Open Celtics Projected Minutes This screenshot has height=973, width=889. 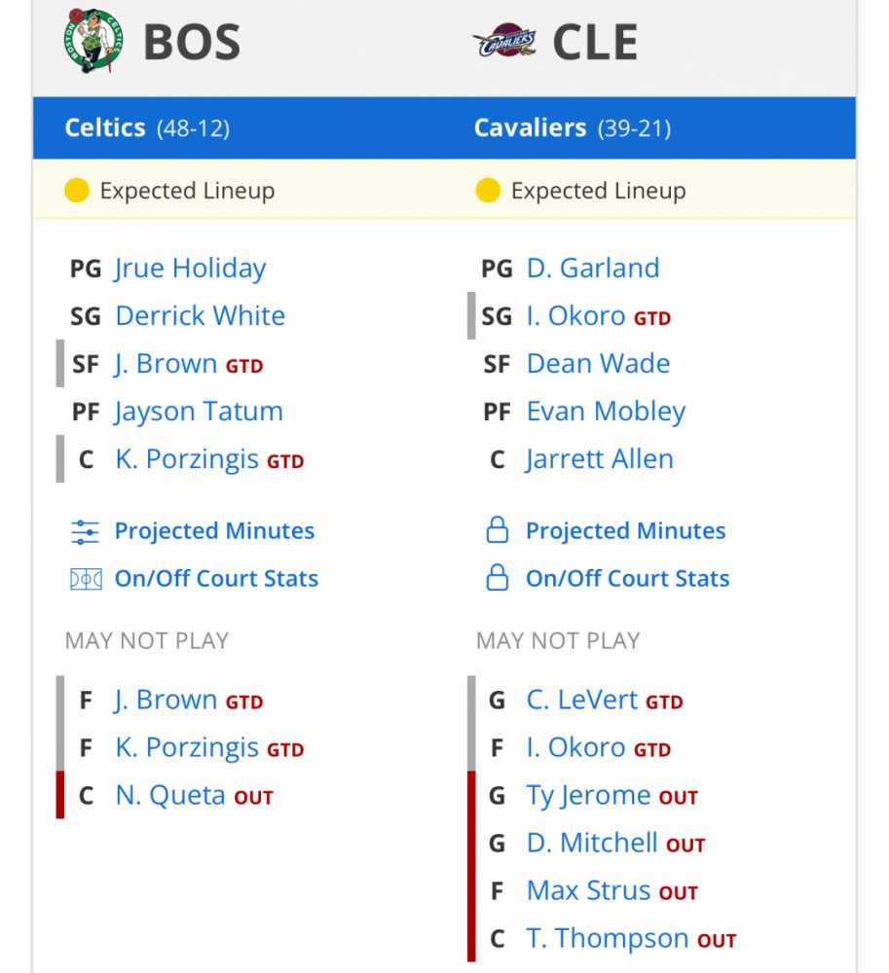[214, 531]
